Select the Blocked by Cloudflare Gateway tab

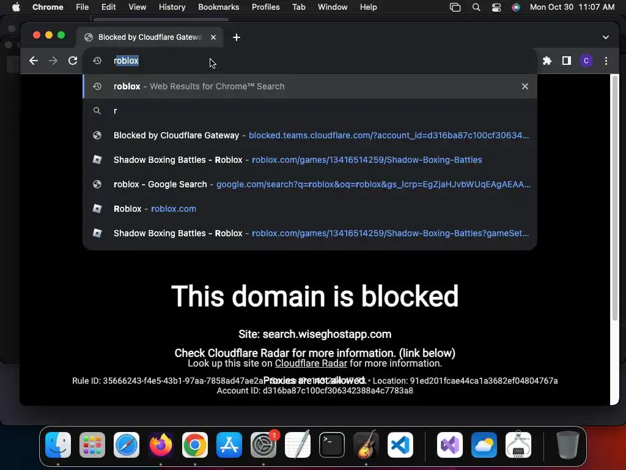pyautogui.click(x=150, y=37)
